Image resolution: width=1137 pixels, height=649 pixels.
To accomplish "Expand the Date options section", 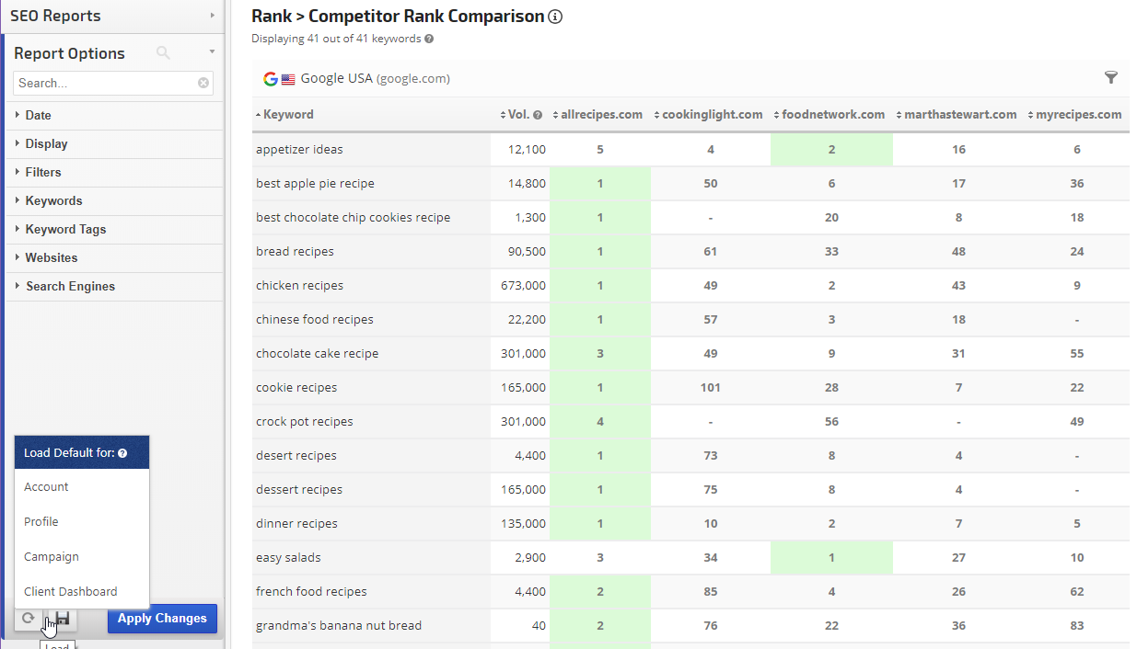I will (x=38, y=115).
